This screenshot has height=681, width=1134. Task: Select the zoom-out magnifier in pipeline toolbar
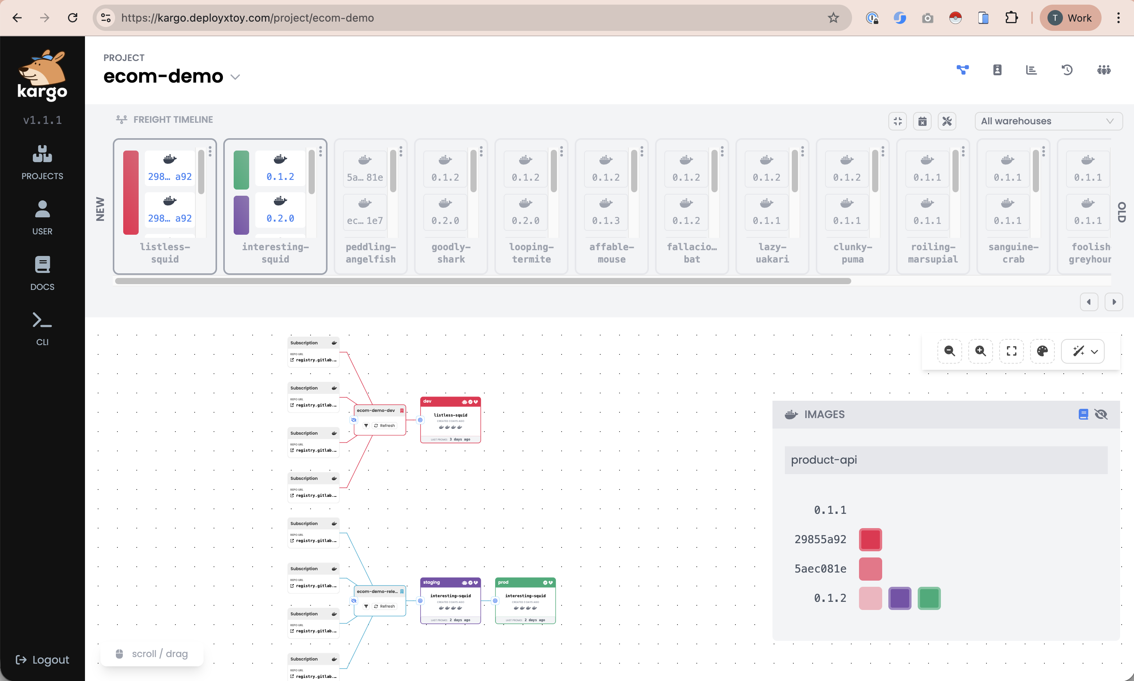pyautogui.click(x=950, y=351)
